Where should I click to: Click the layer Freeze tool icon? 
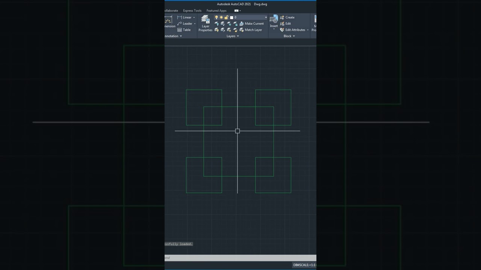229,24
